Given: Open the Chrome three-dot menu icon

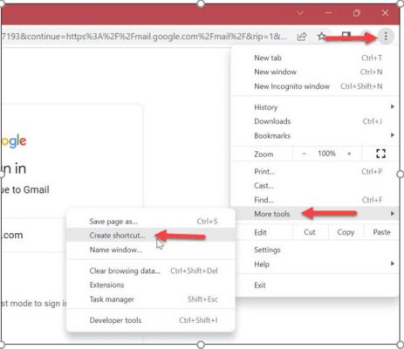Looking at the screenshot, I should click(386, 37).
